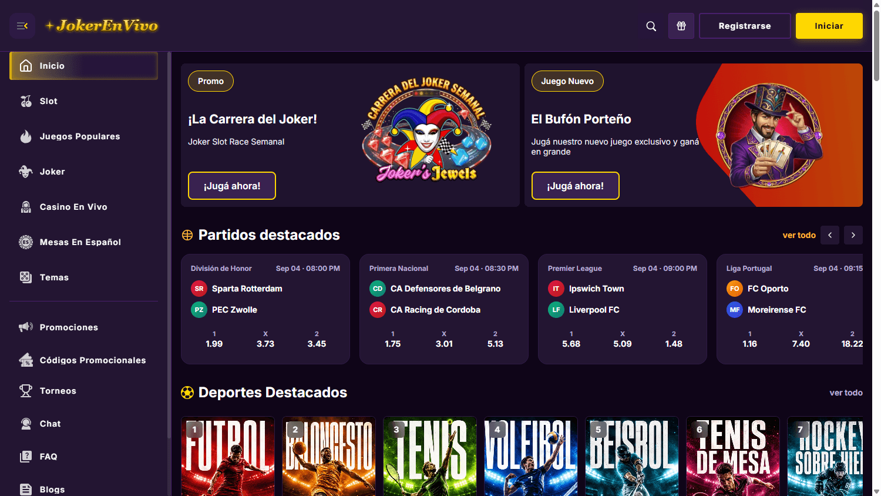Select the Inicio menu item
This screenshot has height=496, width=881.
coord(83,66)
